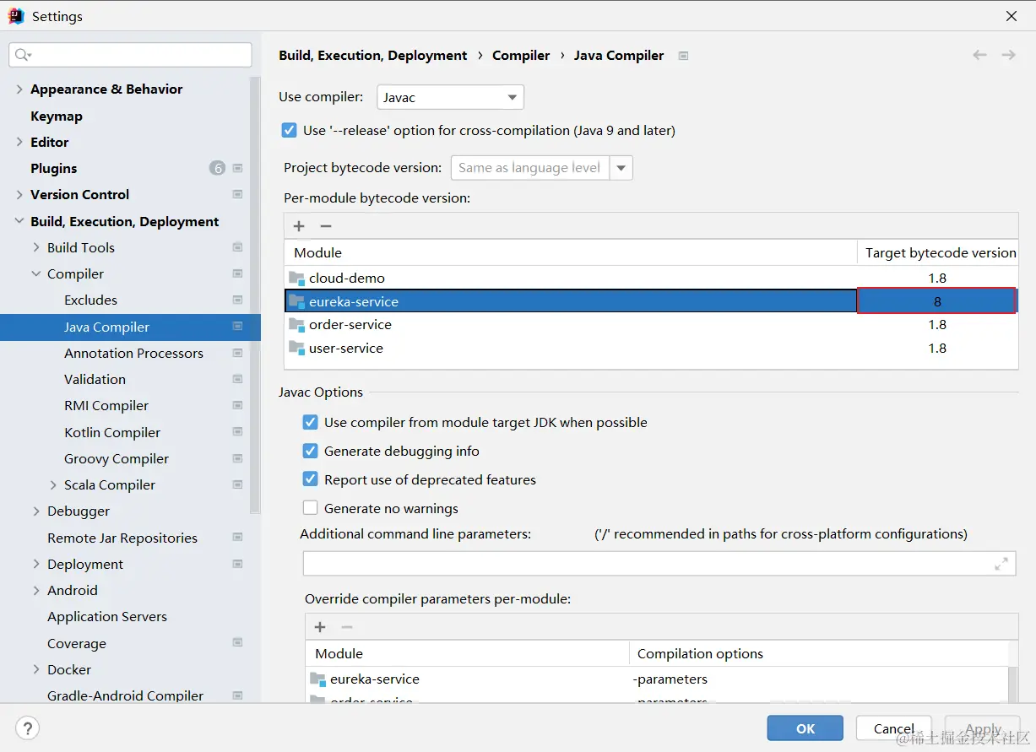Click the project-level icon beside Remote Jar Repositories
Viewport: 1036px width, 752px height.
(x=237, y=538)
